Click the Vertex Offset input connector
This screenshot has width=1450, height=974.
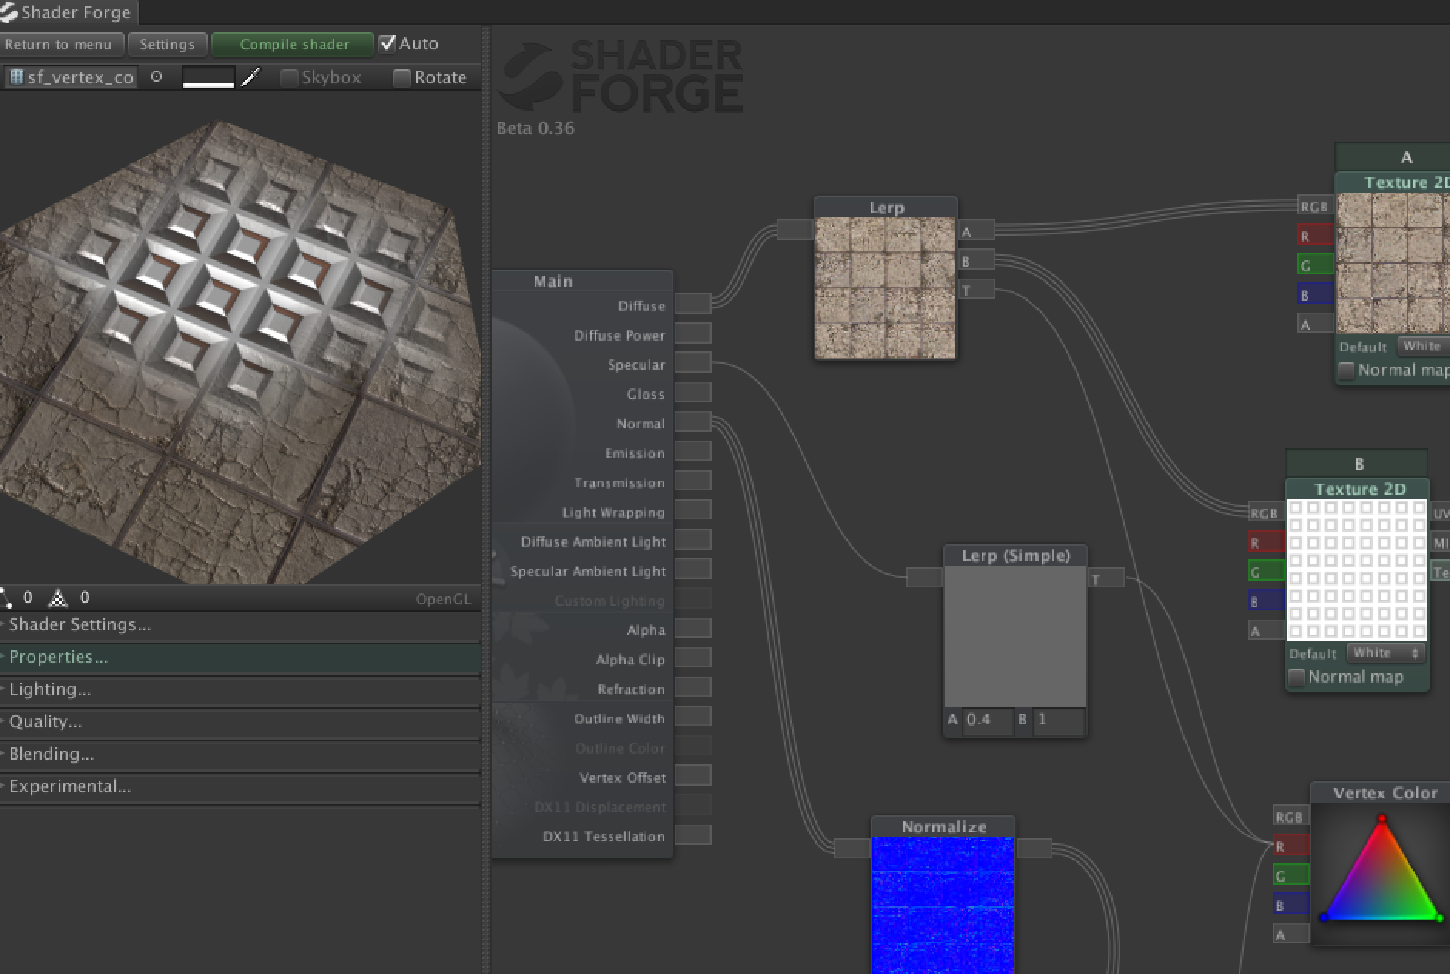click(x=693, y=777)
